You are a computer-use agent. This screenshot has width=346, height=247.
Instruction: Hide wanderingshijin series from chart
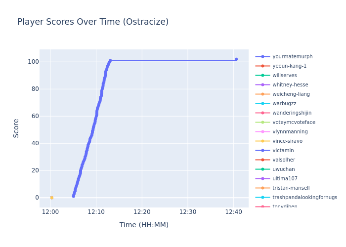[292, 113]
